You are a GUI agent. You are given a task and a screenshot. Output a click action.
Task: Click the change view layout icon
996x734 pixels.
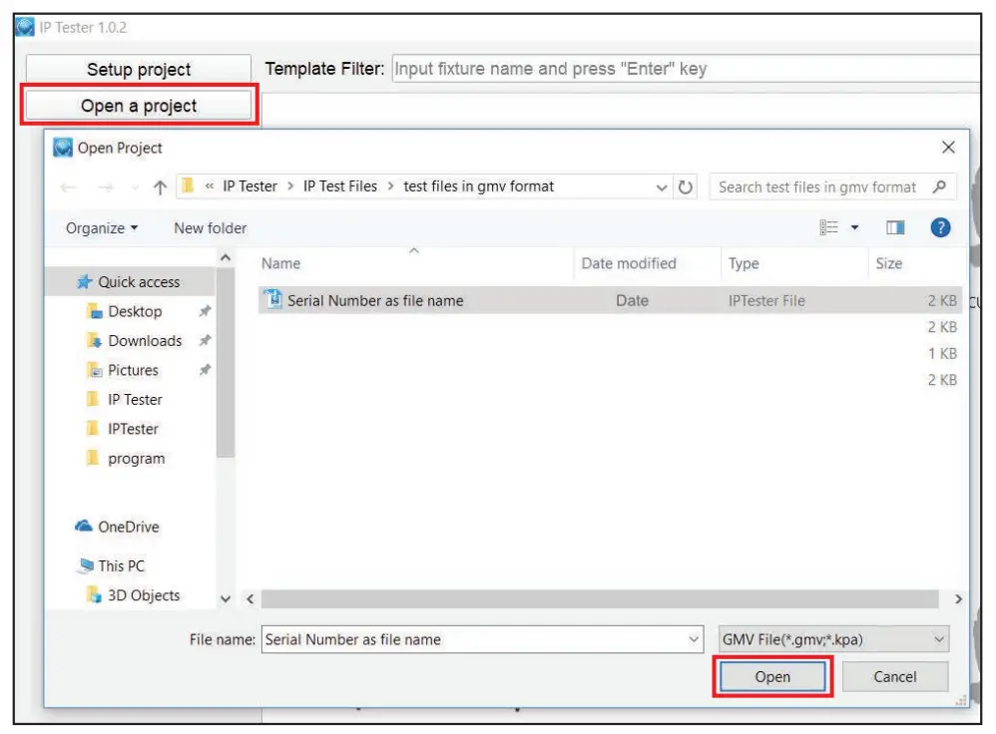click(x=829, y=227)
